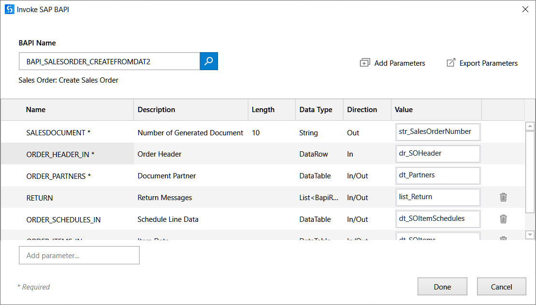Screen dimensions: 536x305
Task: Cancel the Invoke SAP BAPI dialog
Action: pos(501,287)
